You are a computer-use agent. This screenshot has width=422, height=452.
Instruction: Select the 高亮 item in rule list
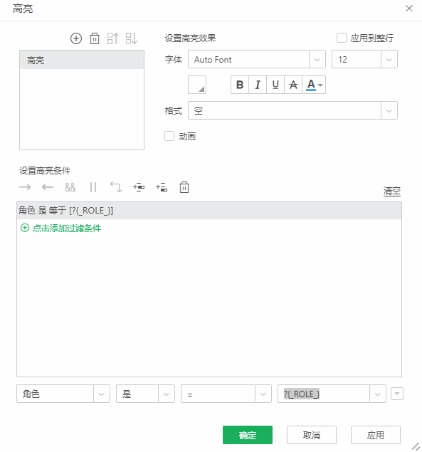click(82, 60)
